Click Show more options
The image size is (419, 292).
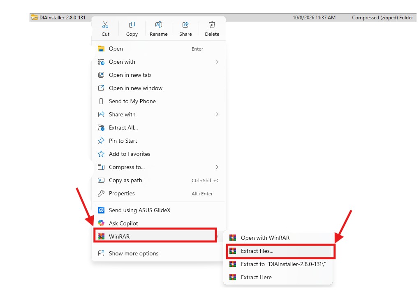pos(159,253)
